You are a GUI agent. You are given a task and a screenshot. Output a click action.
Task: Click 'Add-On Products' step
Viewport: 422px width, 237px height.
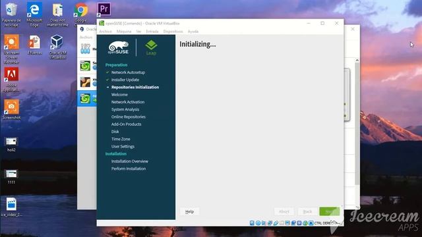click(x=126, y=124)
